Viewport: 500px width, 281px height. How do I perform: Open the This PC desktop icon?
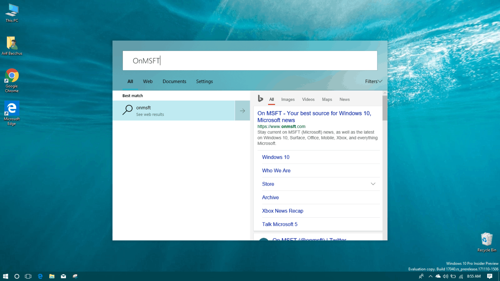12,13
